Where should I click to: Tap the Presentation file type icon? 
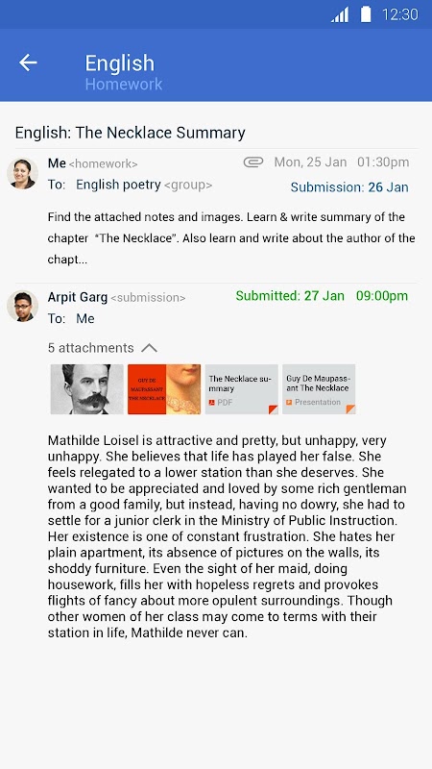coord(290,402)
